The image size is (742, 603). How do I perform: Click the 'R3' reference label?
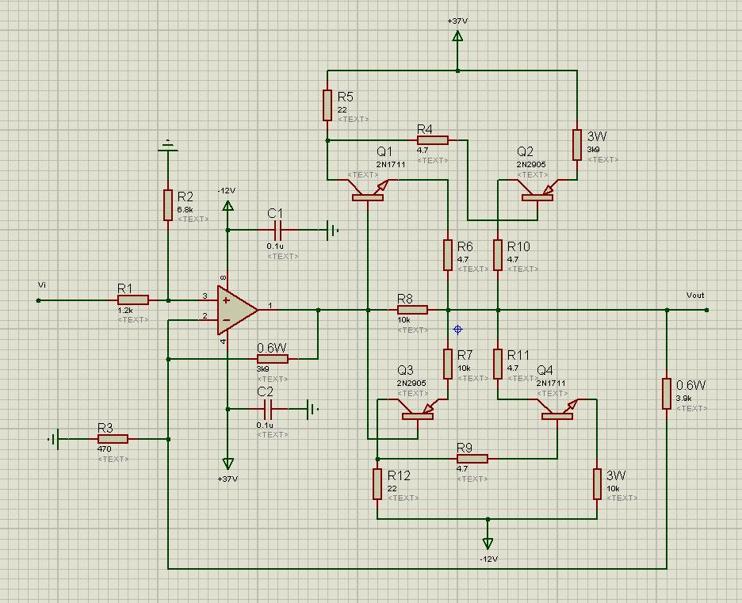pos(105,428)
